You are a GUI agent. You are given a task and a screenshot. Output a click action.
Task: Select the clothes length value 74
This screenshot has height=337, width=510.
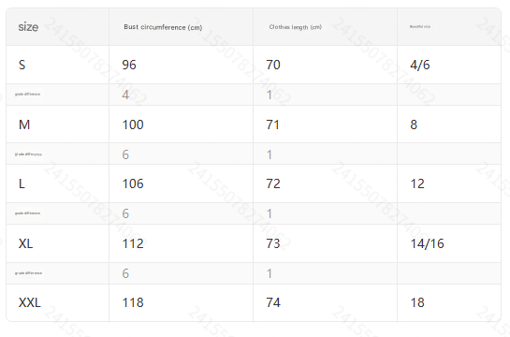point(273,303)
